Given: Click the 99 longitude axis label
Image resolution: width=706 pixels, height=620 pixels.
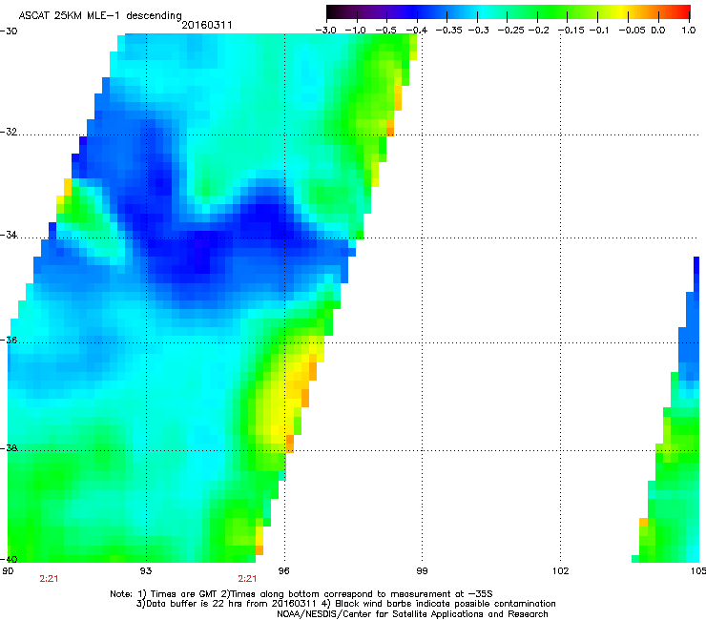Looking at the screenshot, I should point(422,571).
